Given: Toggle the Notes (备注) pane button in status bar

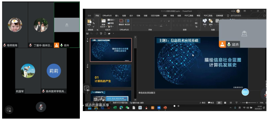Looking at the screenshot, I should click(x=203, y=103).
